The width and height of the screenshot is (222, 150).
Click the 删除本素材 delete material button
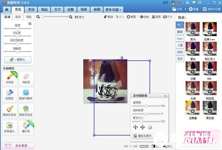tap(143, 136)
